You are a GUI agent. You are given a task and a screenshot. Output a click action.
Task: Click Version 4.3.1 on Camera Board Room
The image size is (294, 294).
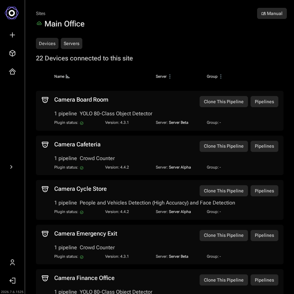tap(117, 122)
